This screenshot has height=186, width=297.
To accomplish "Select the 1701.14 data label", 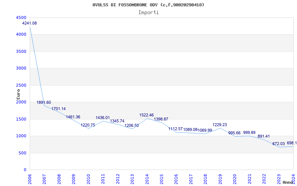I will [x=59, y=109].
